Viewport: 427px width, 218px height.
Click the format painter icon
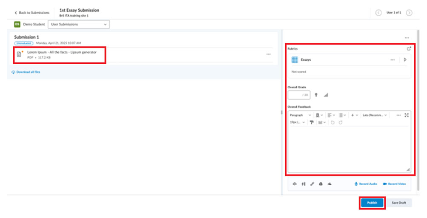[312, 122]
